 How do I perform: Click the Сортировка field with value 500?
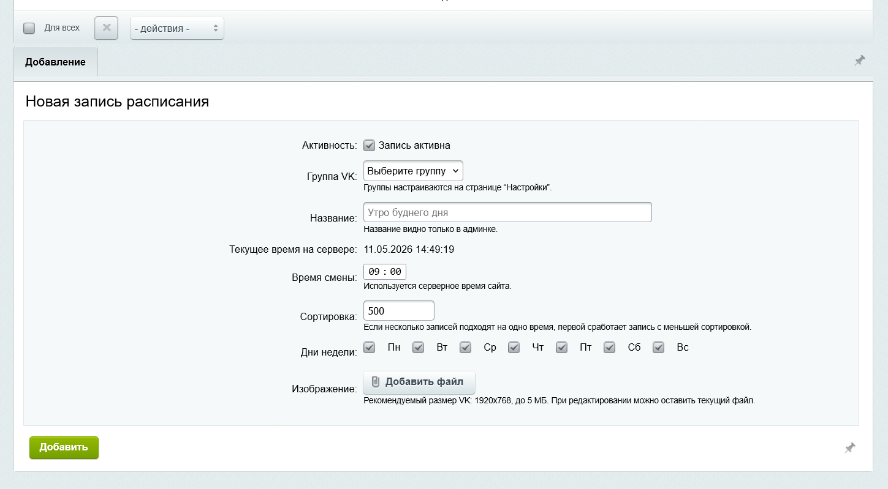point(399,311)
